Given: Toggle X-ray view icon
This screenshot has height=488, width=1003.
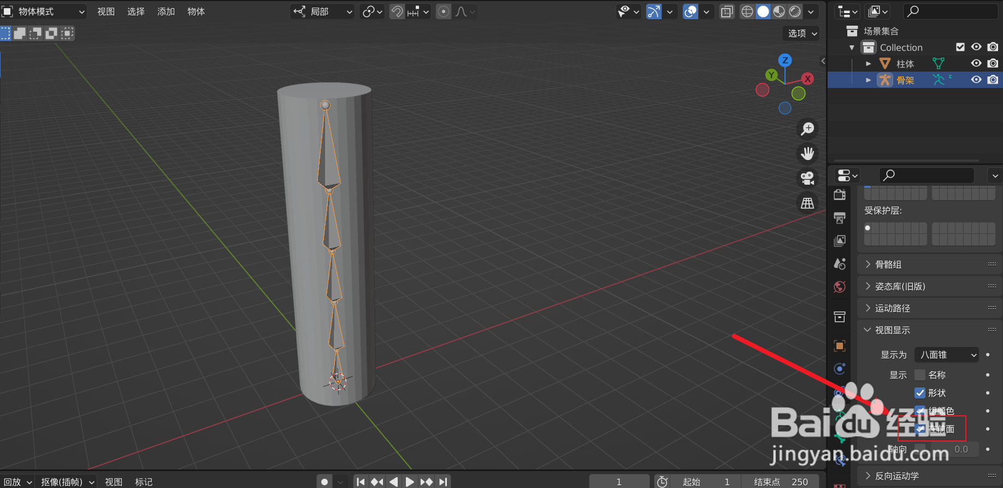Looking at the screenshot, I should coord(727,11).
